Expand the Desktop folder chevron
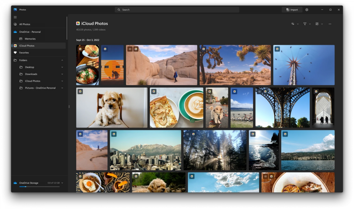Image resolution: width=354 pixels, height=209 pixels. click(62, 67)
